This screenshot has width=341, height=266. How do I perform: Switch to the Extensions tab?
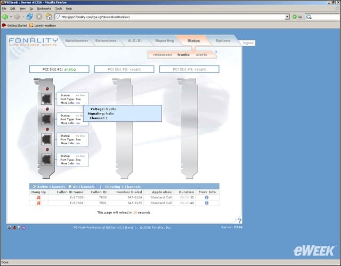click(106, 40)
